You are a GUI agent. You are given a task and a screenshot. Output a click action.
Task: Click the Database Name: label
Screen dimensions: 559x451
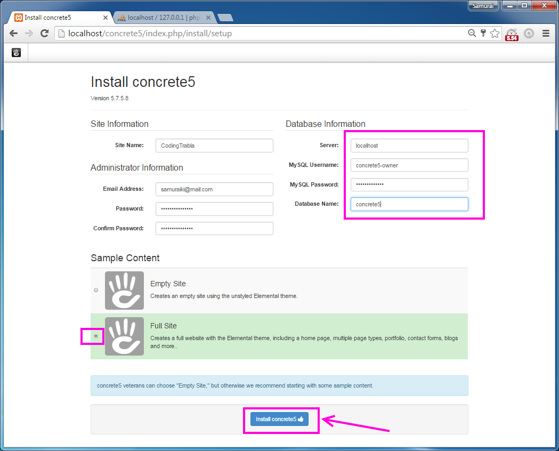pyautogui.click(x=317, y=204)
